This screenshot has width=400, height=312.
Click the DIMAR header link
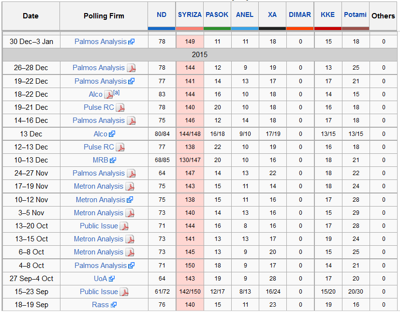(300, 15)
